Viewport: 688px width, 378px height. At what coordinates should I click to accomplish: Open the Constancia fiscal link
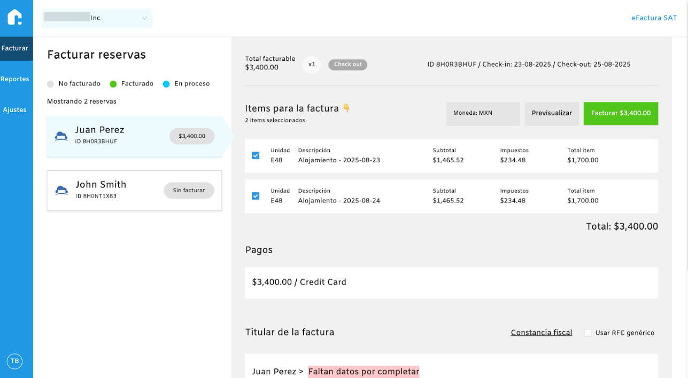(541, 333)
